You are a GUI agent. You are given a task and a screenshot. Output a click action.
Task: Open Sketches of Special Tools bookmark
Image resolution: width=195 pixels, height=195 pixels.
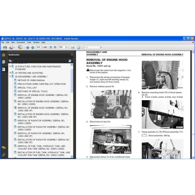(33, 91)
